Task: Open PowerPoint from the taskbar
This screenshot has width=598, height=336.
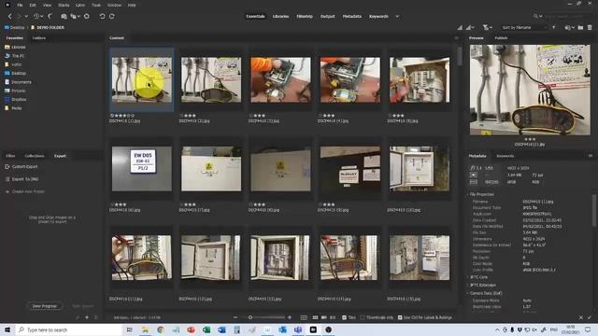Action: [x=191, y=329]
